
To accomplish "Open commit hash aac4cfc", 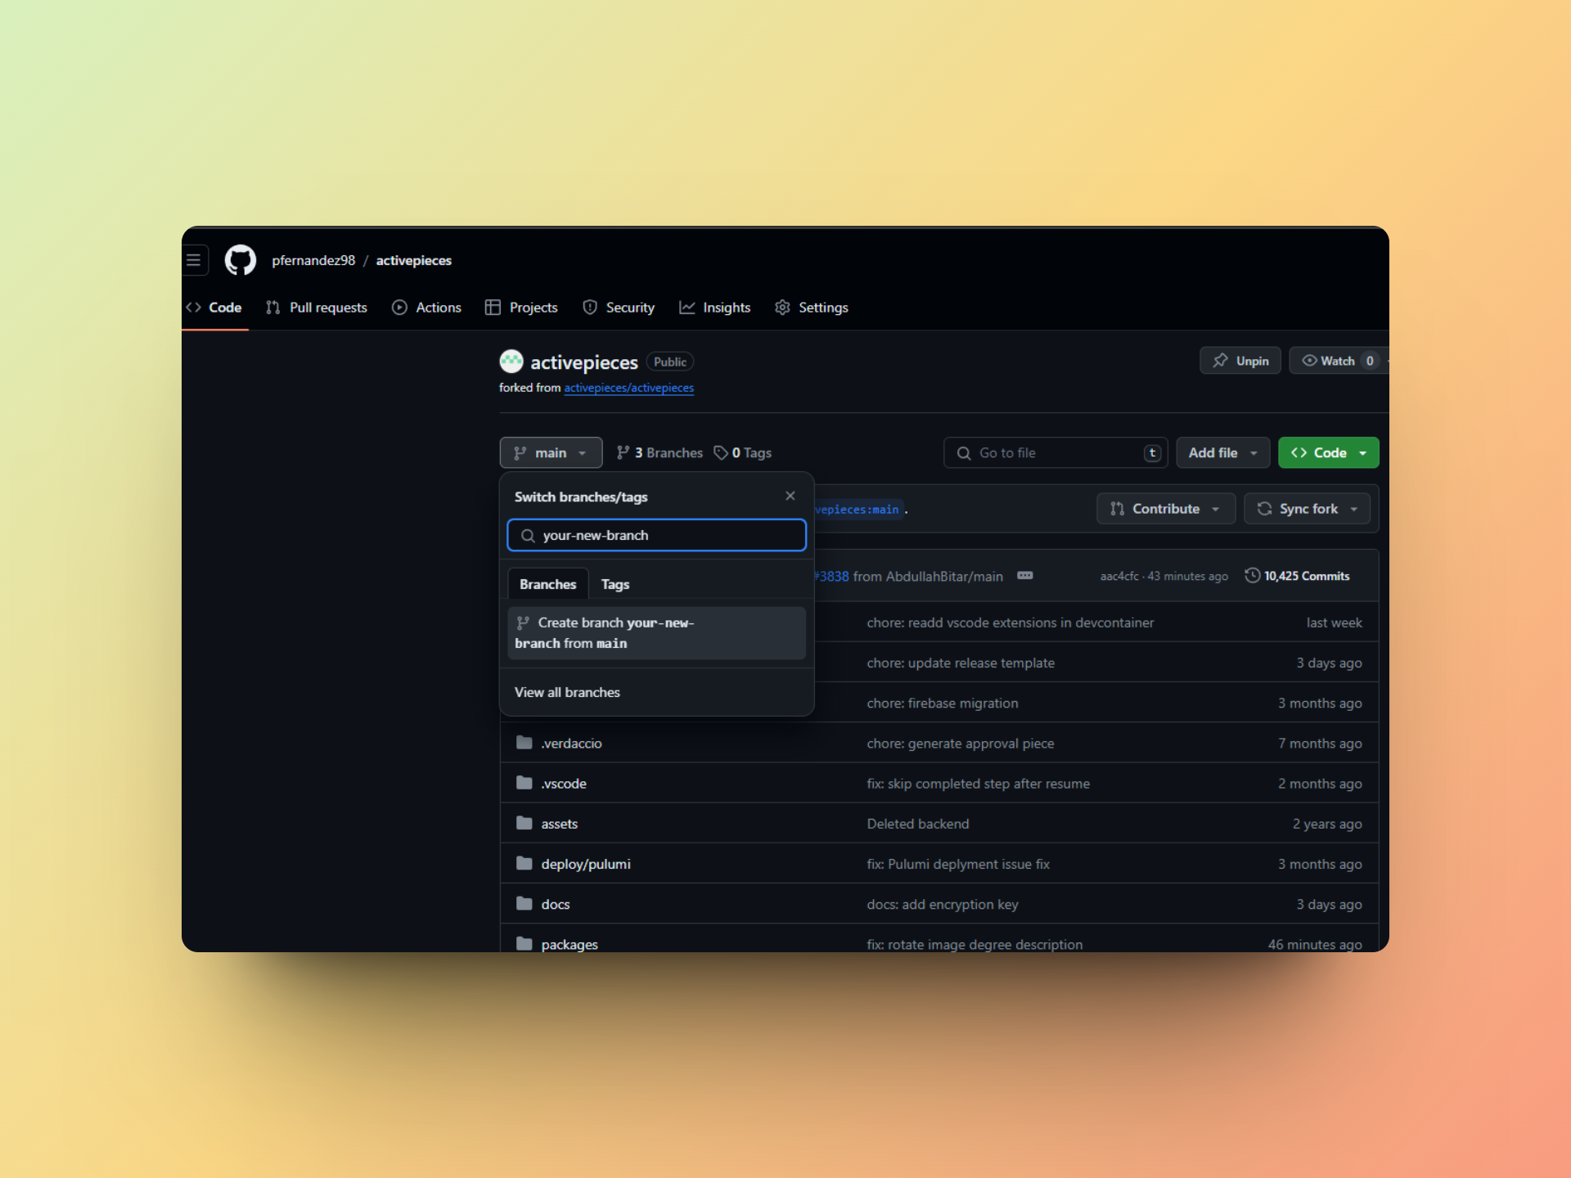I will 1119,577.
